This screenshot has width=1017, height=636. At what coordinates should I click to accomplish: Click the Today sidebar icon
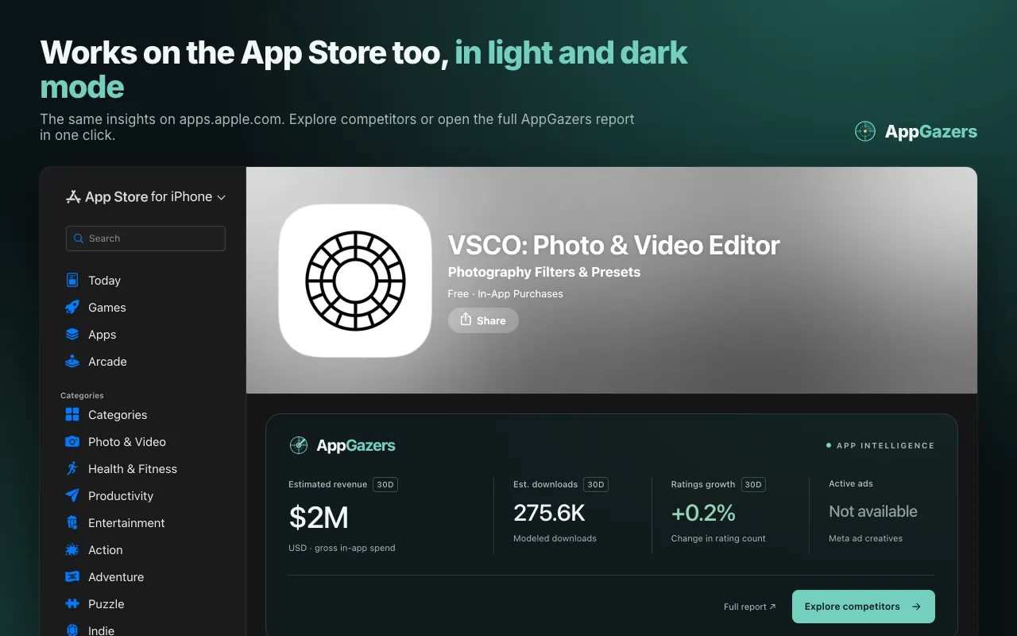(72, 280)
